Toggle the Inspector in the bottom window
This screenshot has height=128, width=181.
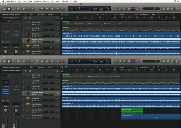(9, 61)
